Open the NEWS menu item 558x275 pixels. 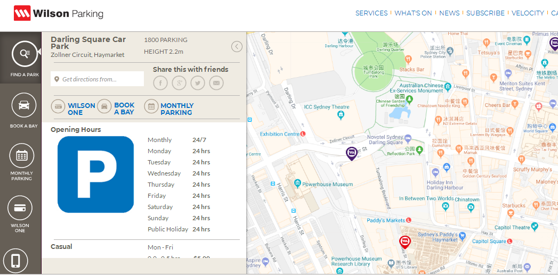449,13
